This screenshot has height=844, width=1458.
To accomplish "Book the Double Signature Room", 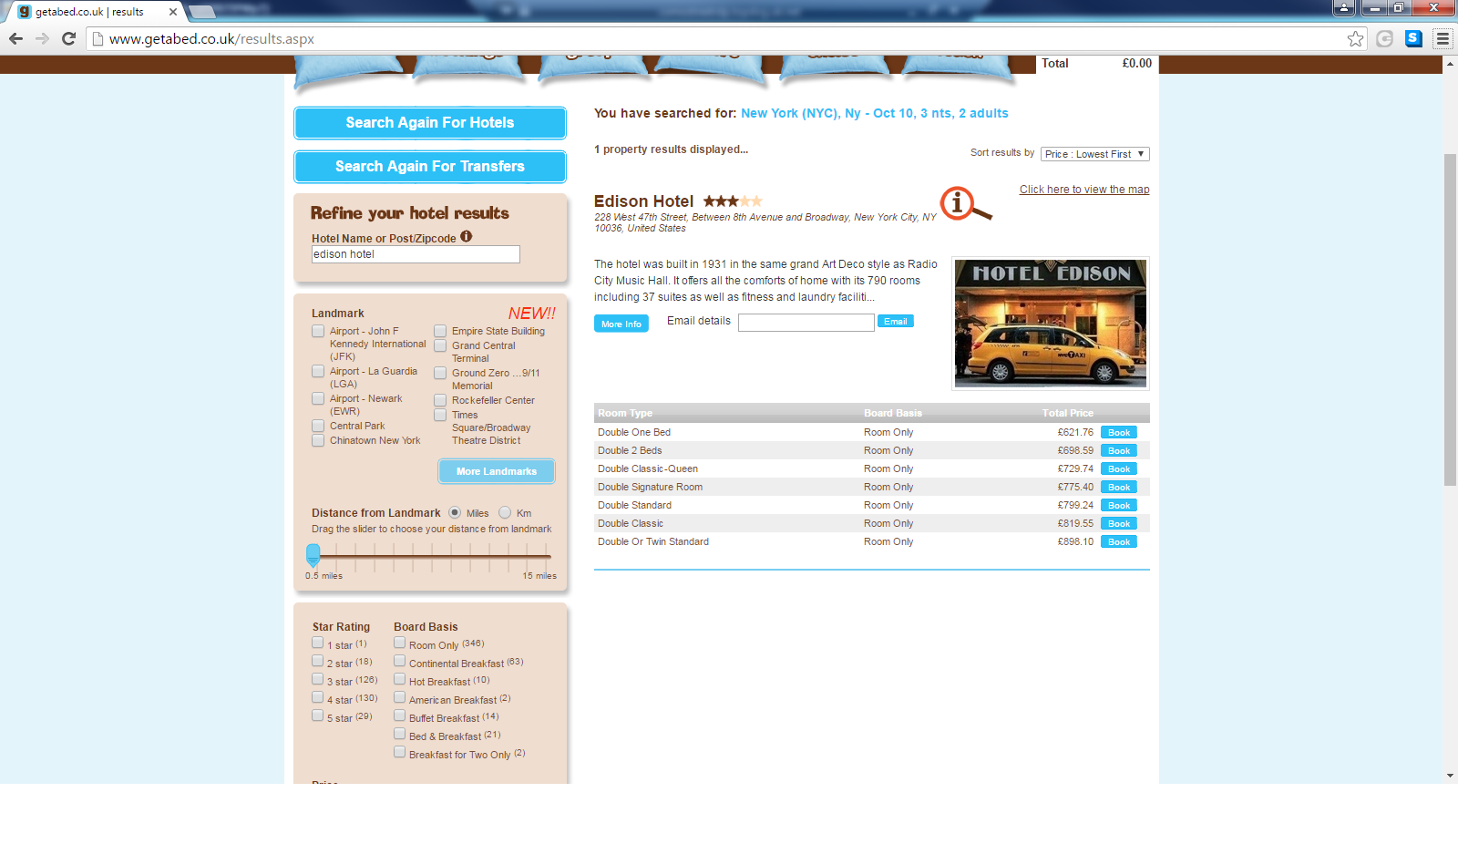I will tap(1119, 488).
